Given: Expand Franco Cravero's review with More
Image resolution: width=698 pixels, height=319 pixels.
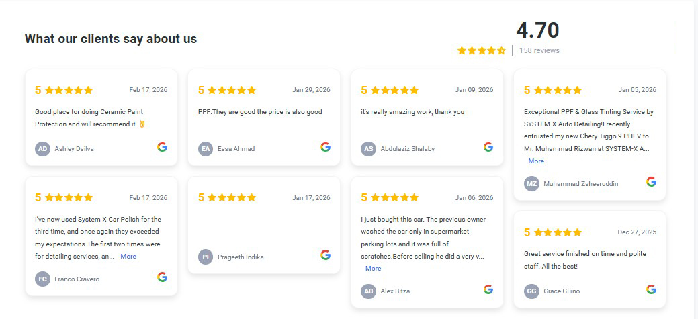Looking at the screenshot, I should tap(128, 257).
